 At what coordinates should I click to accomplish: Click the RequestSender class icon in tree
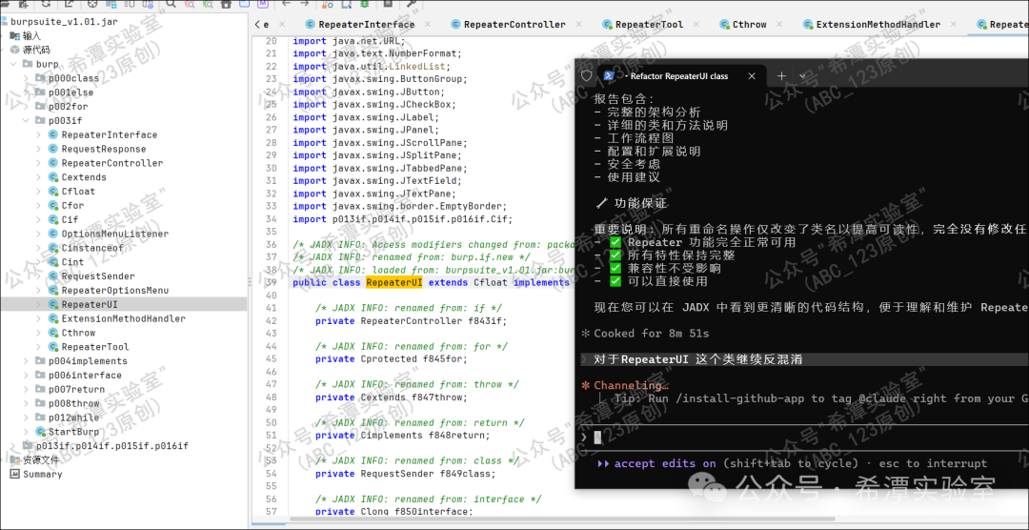pos(53,276)
